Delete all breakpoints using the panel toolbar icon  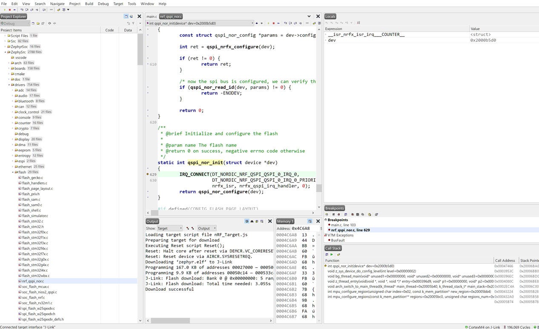pos(353,214)
